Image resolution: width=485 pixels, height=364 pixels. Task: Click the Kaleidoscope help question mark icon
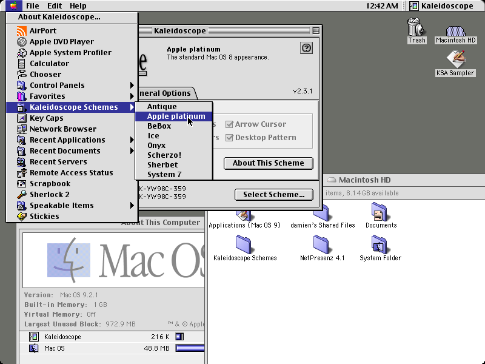point(306,48)
